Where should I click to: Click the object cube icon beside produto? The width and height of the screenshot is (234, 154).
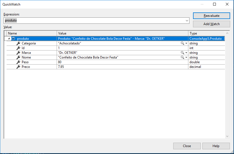click(x=13, y=39)
